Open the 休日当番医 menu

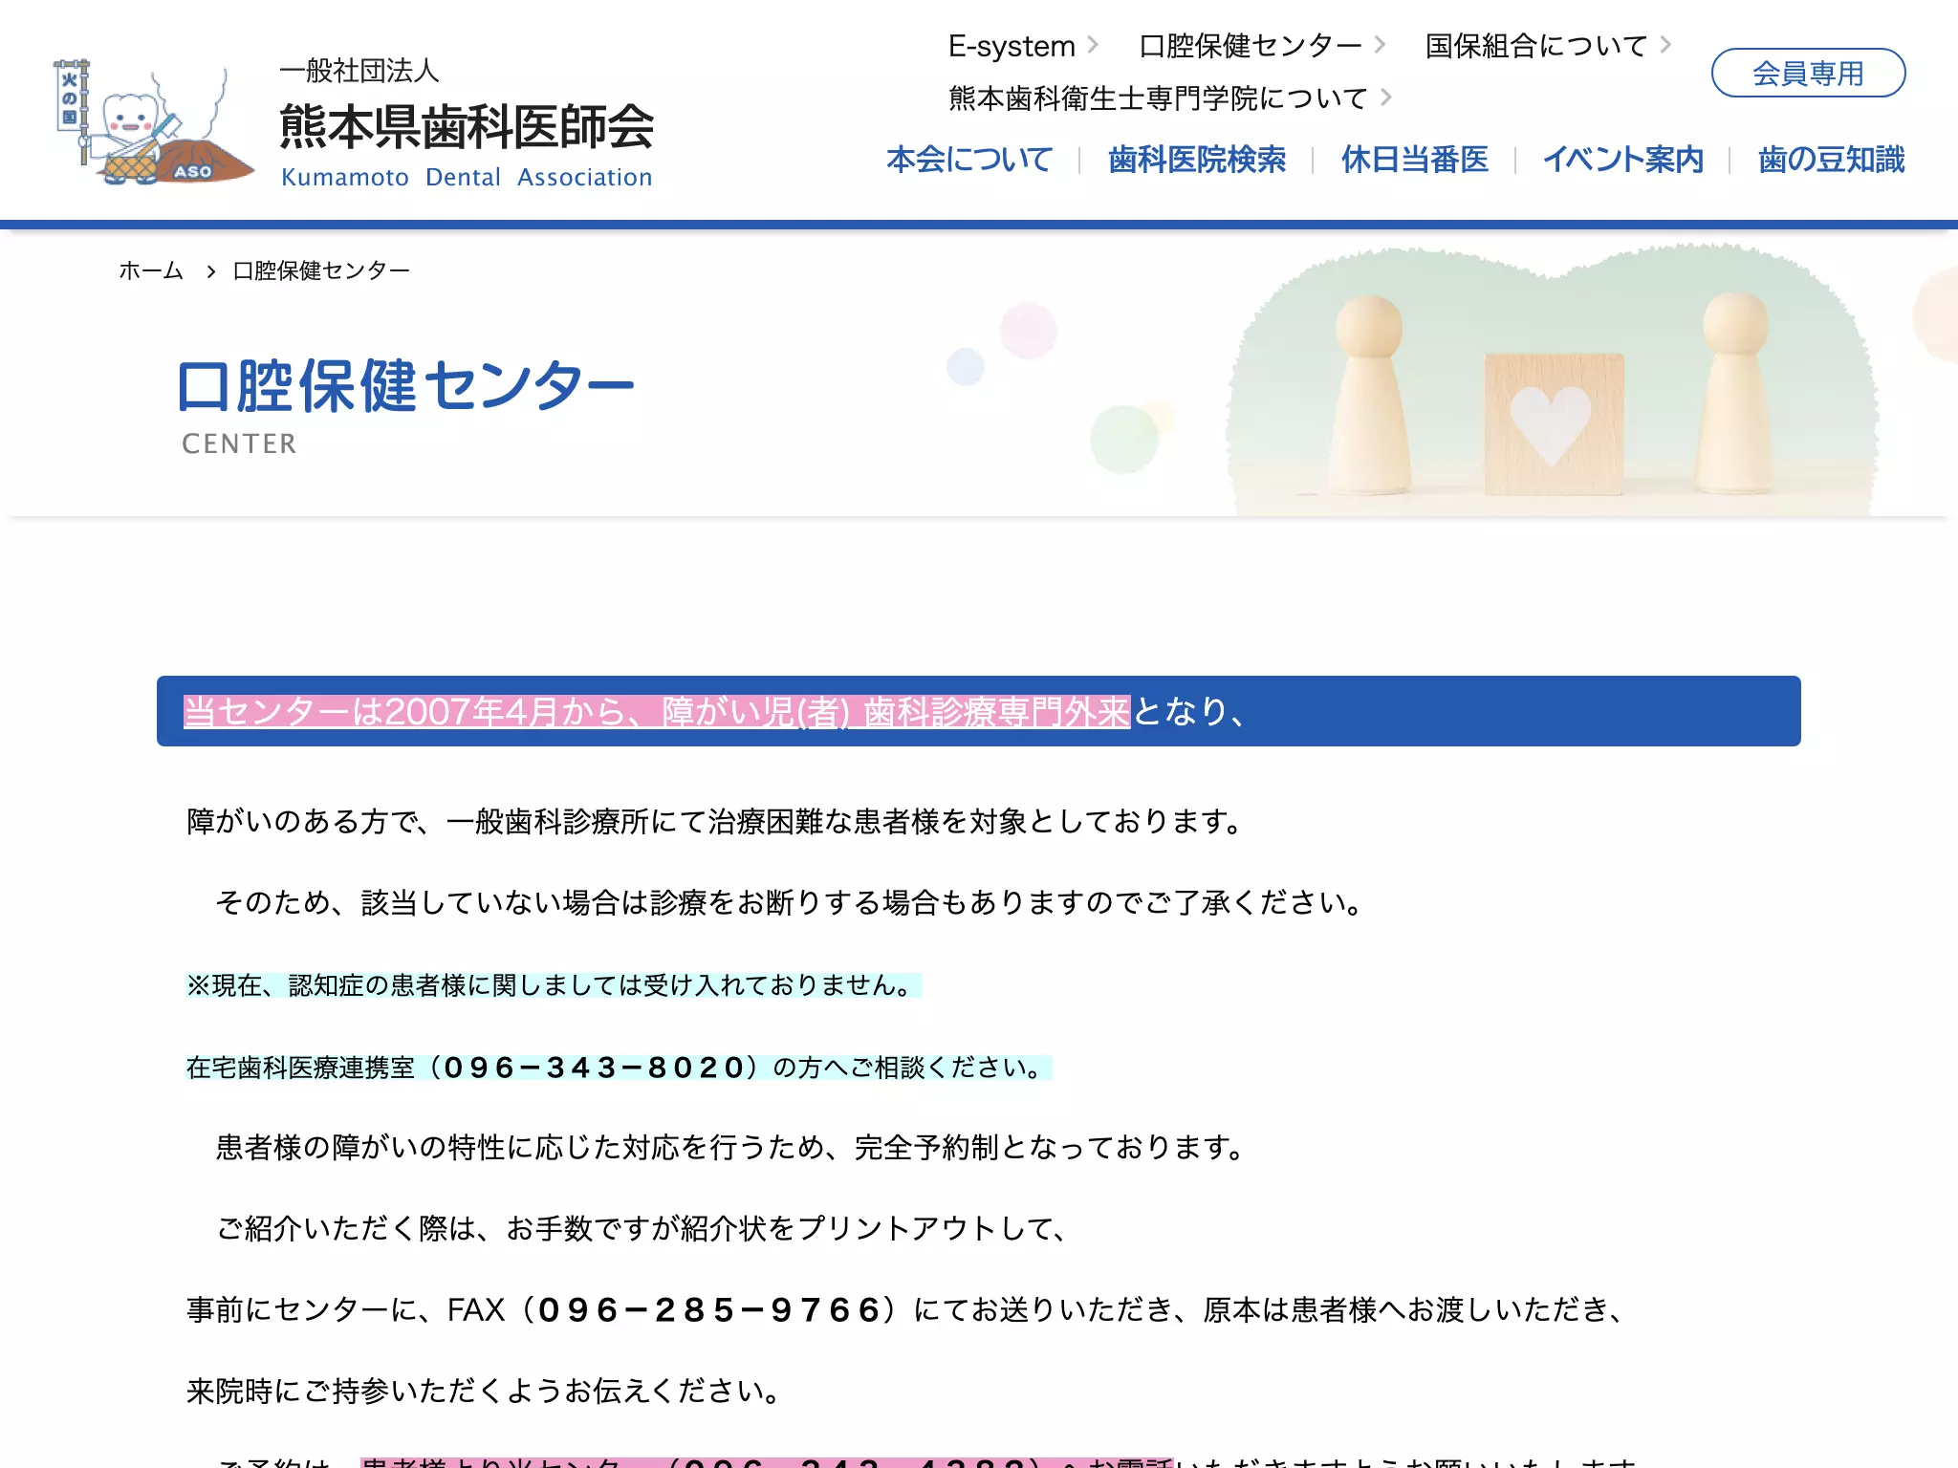tap(1415, 160)
